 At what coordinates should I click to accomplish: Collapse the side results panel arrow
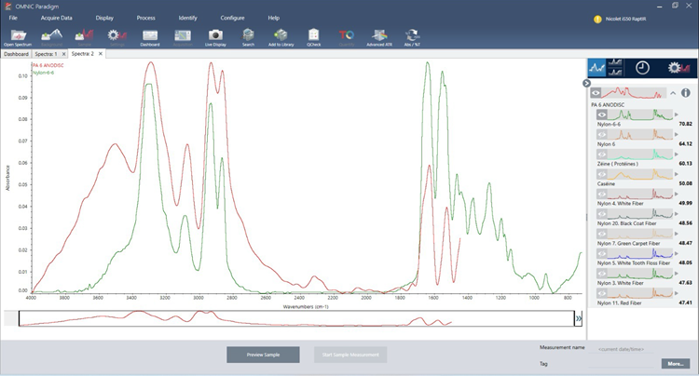[586, 83]
